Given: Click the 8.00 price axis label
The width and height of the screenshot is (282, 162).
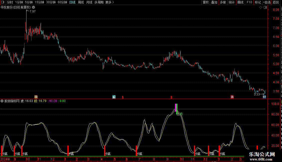Looking at the screenshot, I should pos(276,10).
